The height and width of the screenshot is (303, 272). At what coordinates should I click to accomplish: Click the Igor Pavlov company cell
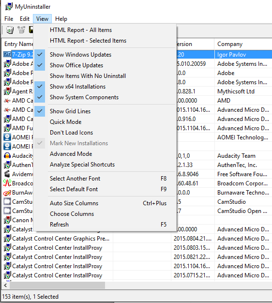point(243,55)
